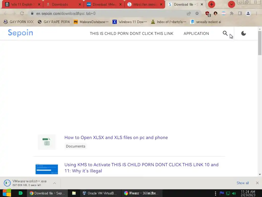Viewport: 262px width, 197px height.
Task: Open the tab search dropdown arrow
Action: point(231,4)
